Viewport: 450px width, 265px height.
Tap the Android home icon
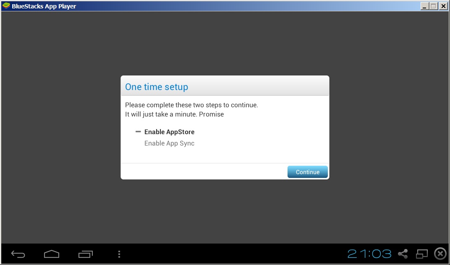click(52, 254)
